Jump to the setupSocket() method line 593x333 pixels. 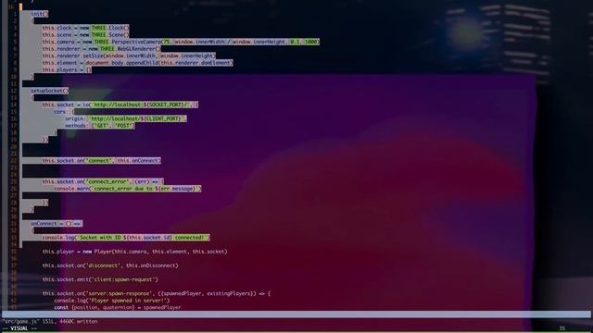point(49,91)
